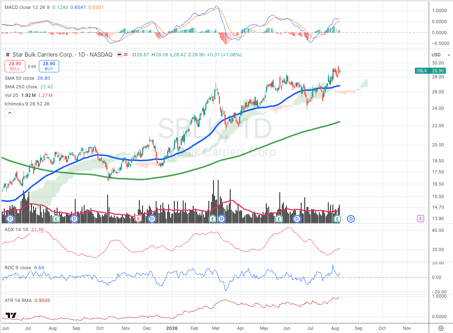The image size is (453, 333).
Task: Open the D marker near December
Action: tap(152, 218)
